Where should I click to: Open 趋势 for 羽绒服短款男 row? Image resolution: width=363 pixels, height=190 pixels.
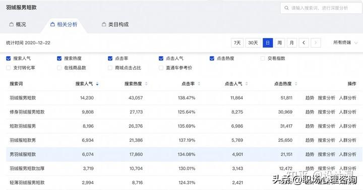coord(310,140)
